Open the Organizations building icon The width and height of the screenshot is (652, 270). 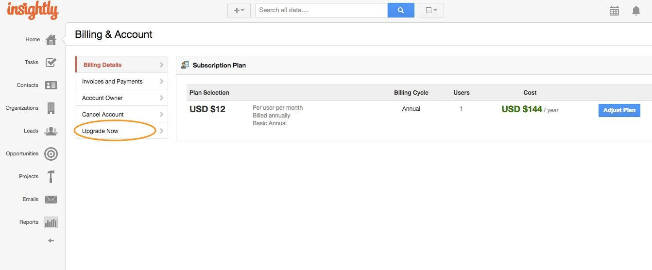[x=51, y=108]
